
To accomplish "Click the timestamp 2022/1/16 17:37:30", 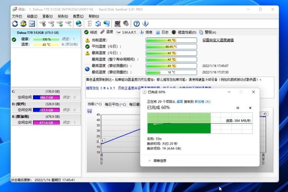I will pyautogui.click(x=216, y=72).
